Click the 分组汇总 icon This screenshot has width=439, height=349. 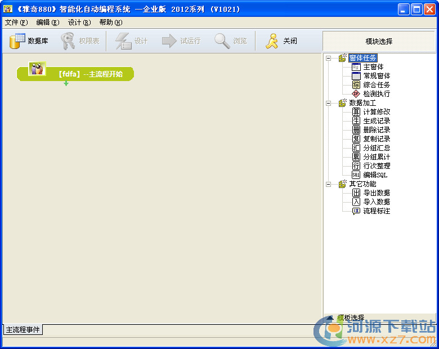(x=356, y=147)
